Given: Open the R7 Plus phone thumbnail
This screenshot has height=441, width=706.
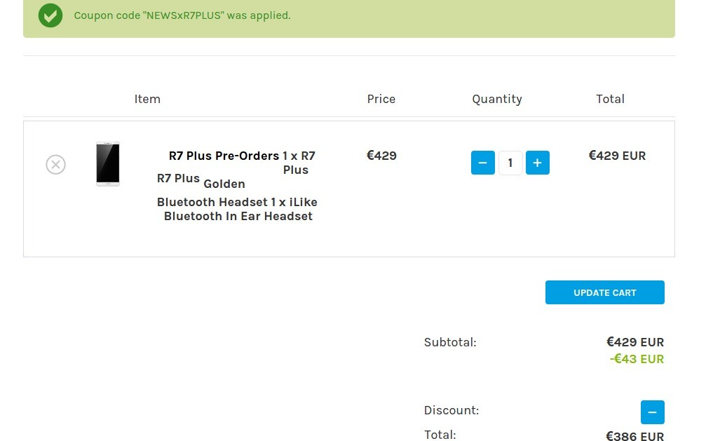Looking at the screenshot, I should pos(107,164).
